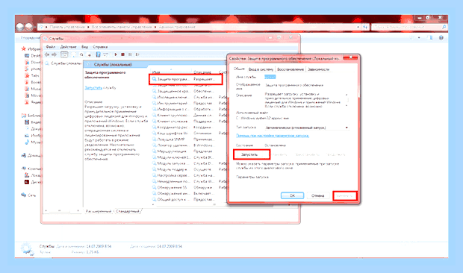Viewport: 463px width, 273px height.
Task: Open Explorer help icon at top right
Action: coord(441,38)
